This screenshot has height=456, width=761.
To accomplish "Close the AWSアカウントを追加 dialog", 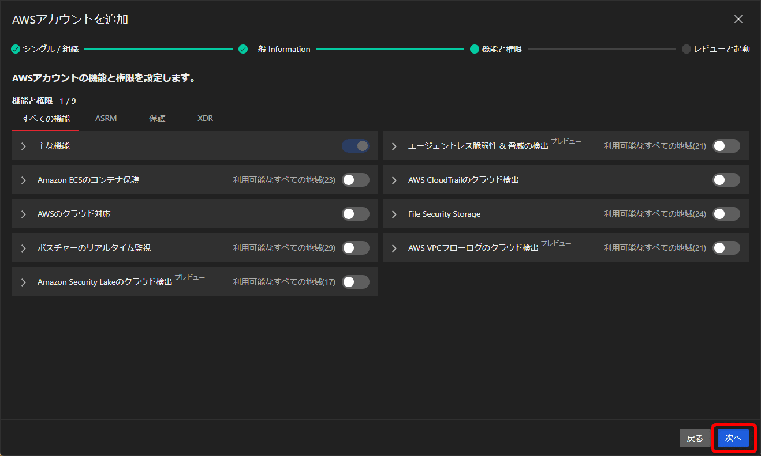I will [738, 19].
